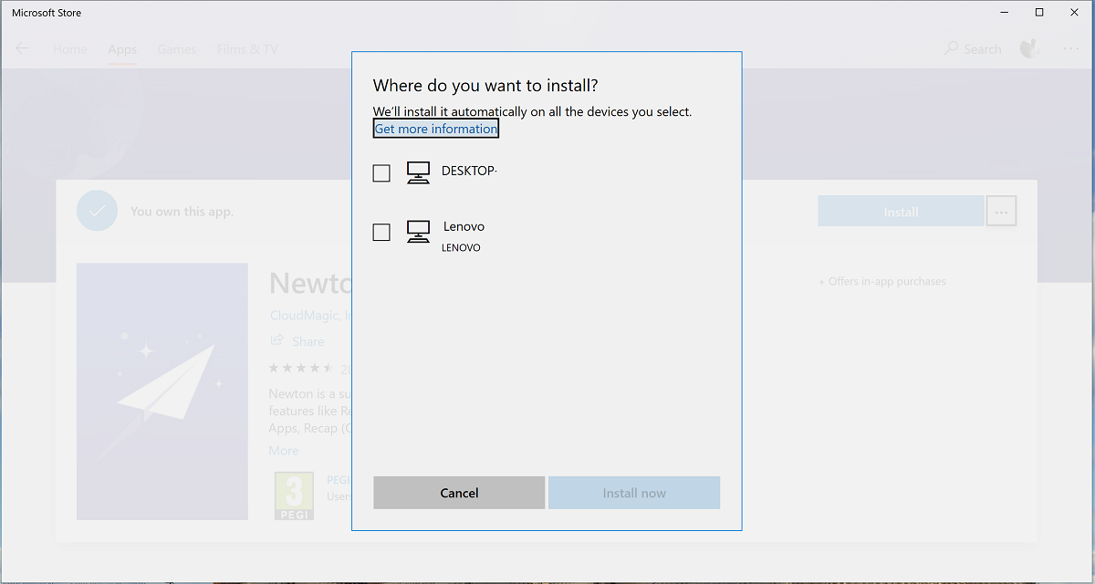Maximize the Microsoft Store window
Viewport: 1095px width, 584px height.
click(x=1039, y=13)
